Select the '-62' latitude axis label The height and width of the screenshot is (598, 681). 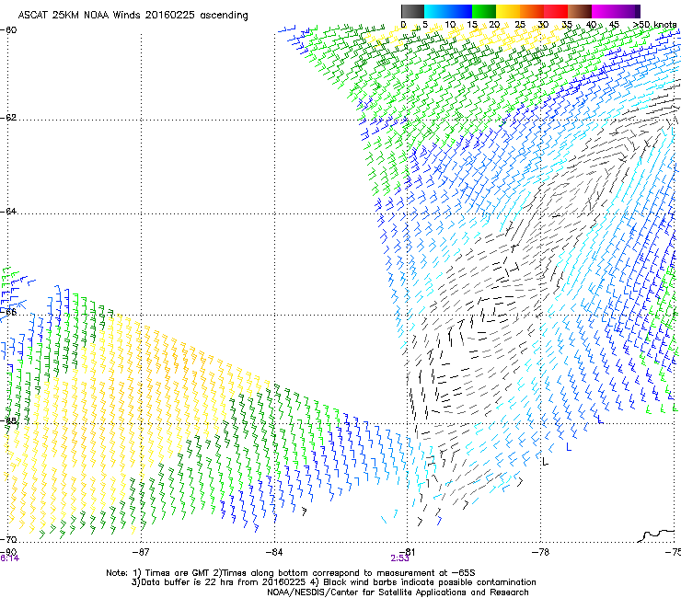(x=8, y=118)
